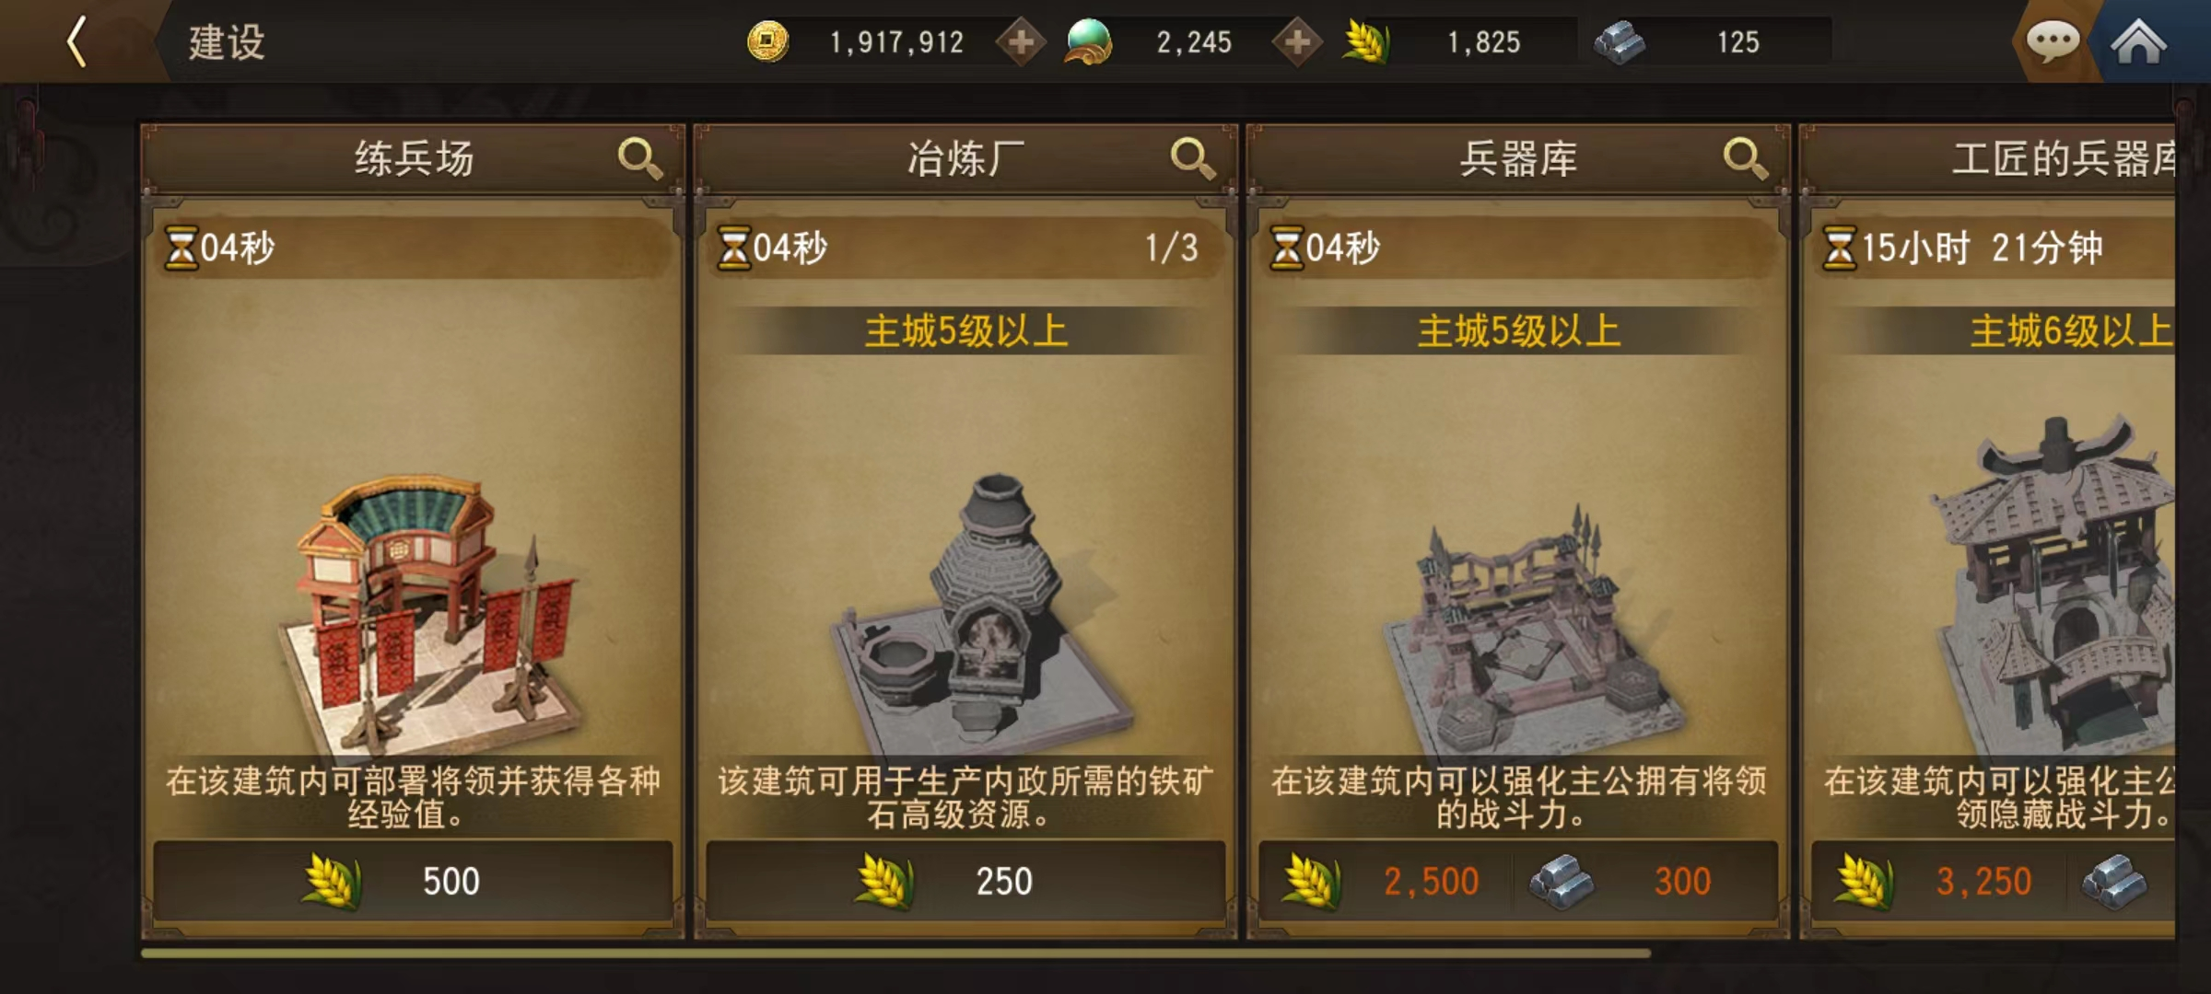
Task: Open the 工匠的兵器库 card title
Action: click(x=2064, y=158)
